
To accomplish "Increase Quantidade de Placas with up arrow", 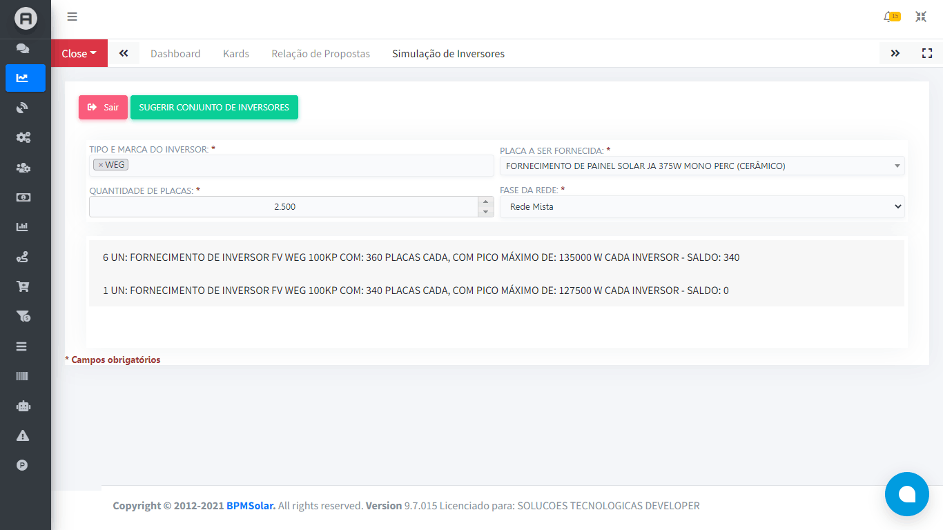I will [x=485, y=202].
